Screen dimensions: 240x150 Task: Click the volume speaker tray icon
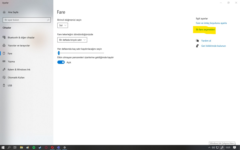pos(213,148)
